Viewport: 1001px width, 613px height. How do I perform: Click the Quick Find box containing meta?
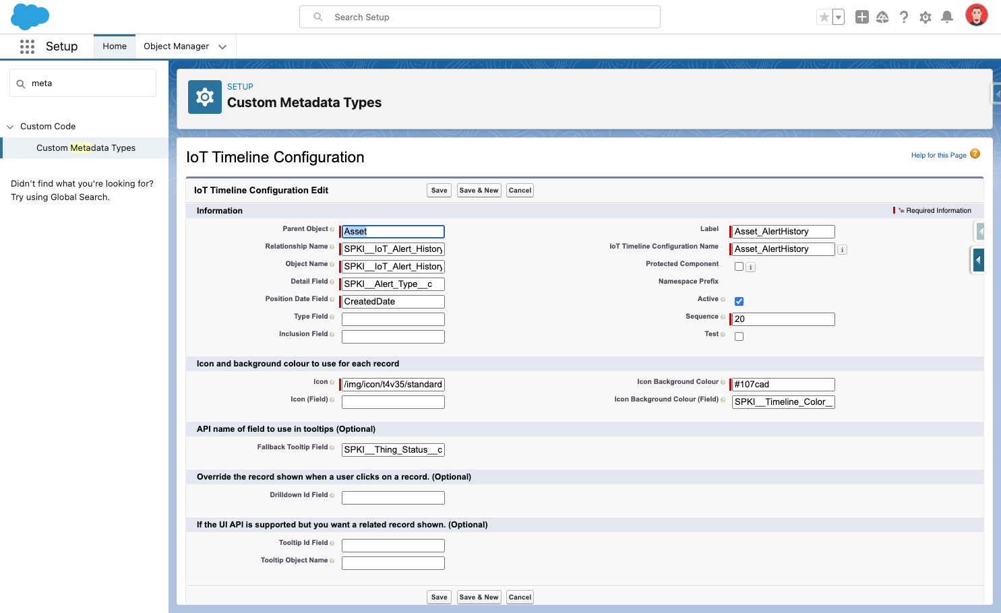[x=83, y=84]
